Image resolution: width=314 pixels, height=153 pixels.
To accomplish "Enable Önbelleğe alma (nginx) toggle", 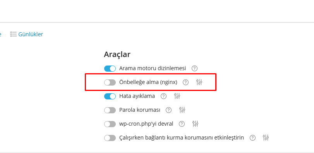I will [x=110, y=82].
